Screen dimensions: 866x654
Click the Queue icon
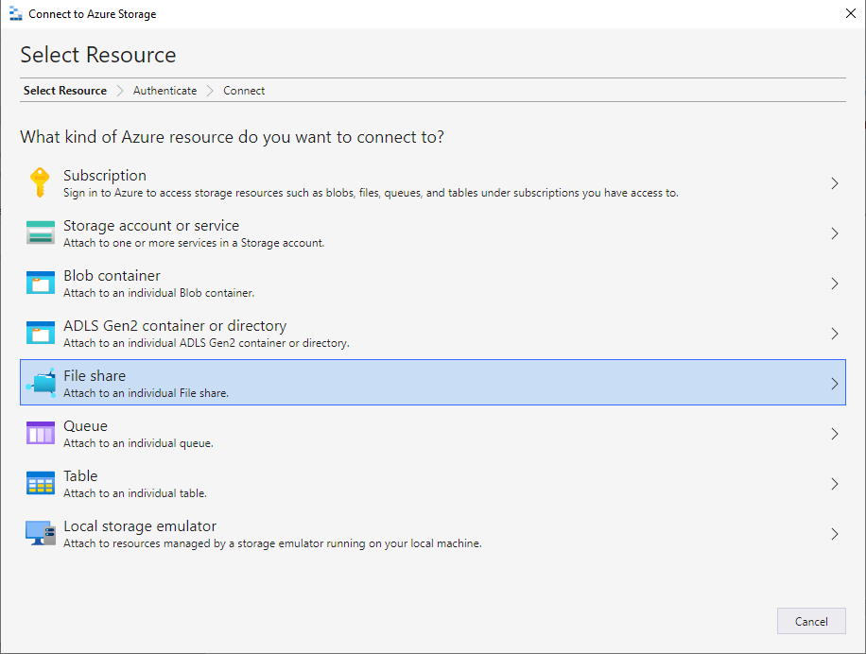click(41, 433)
